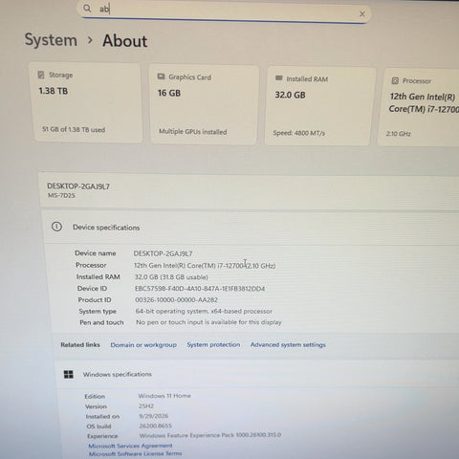This screenshot has width=459, height=459.
Task: Click the Processor chip icon
Action: [x=395, y=80]
